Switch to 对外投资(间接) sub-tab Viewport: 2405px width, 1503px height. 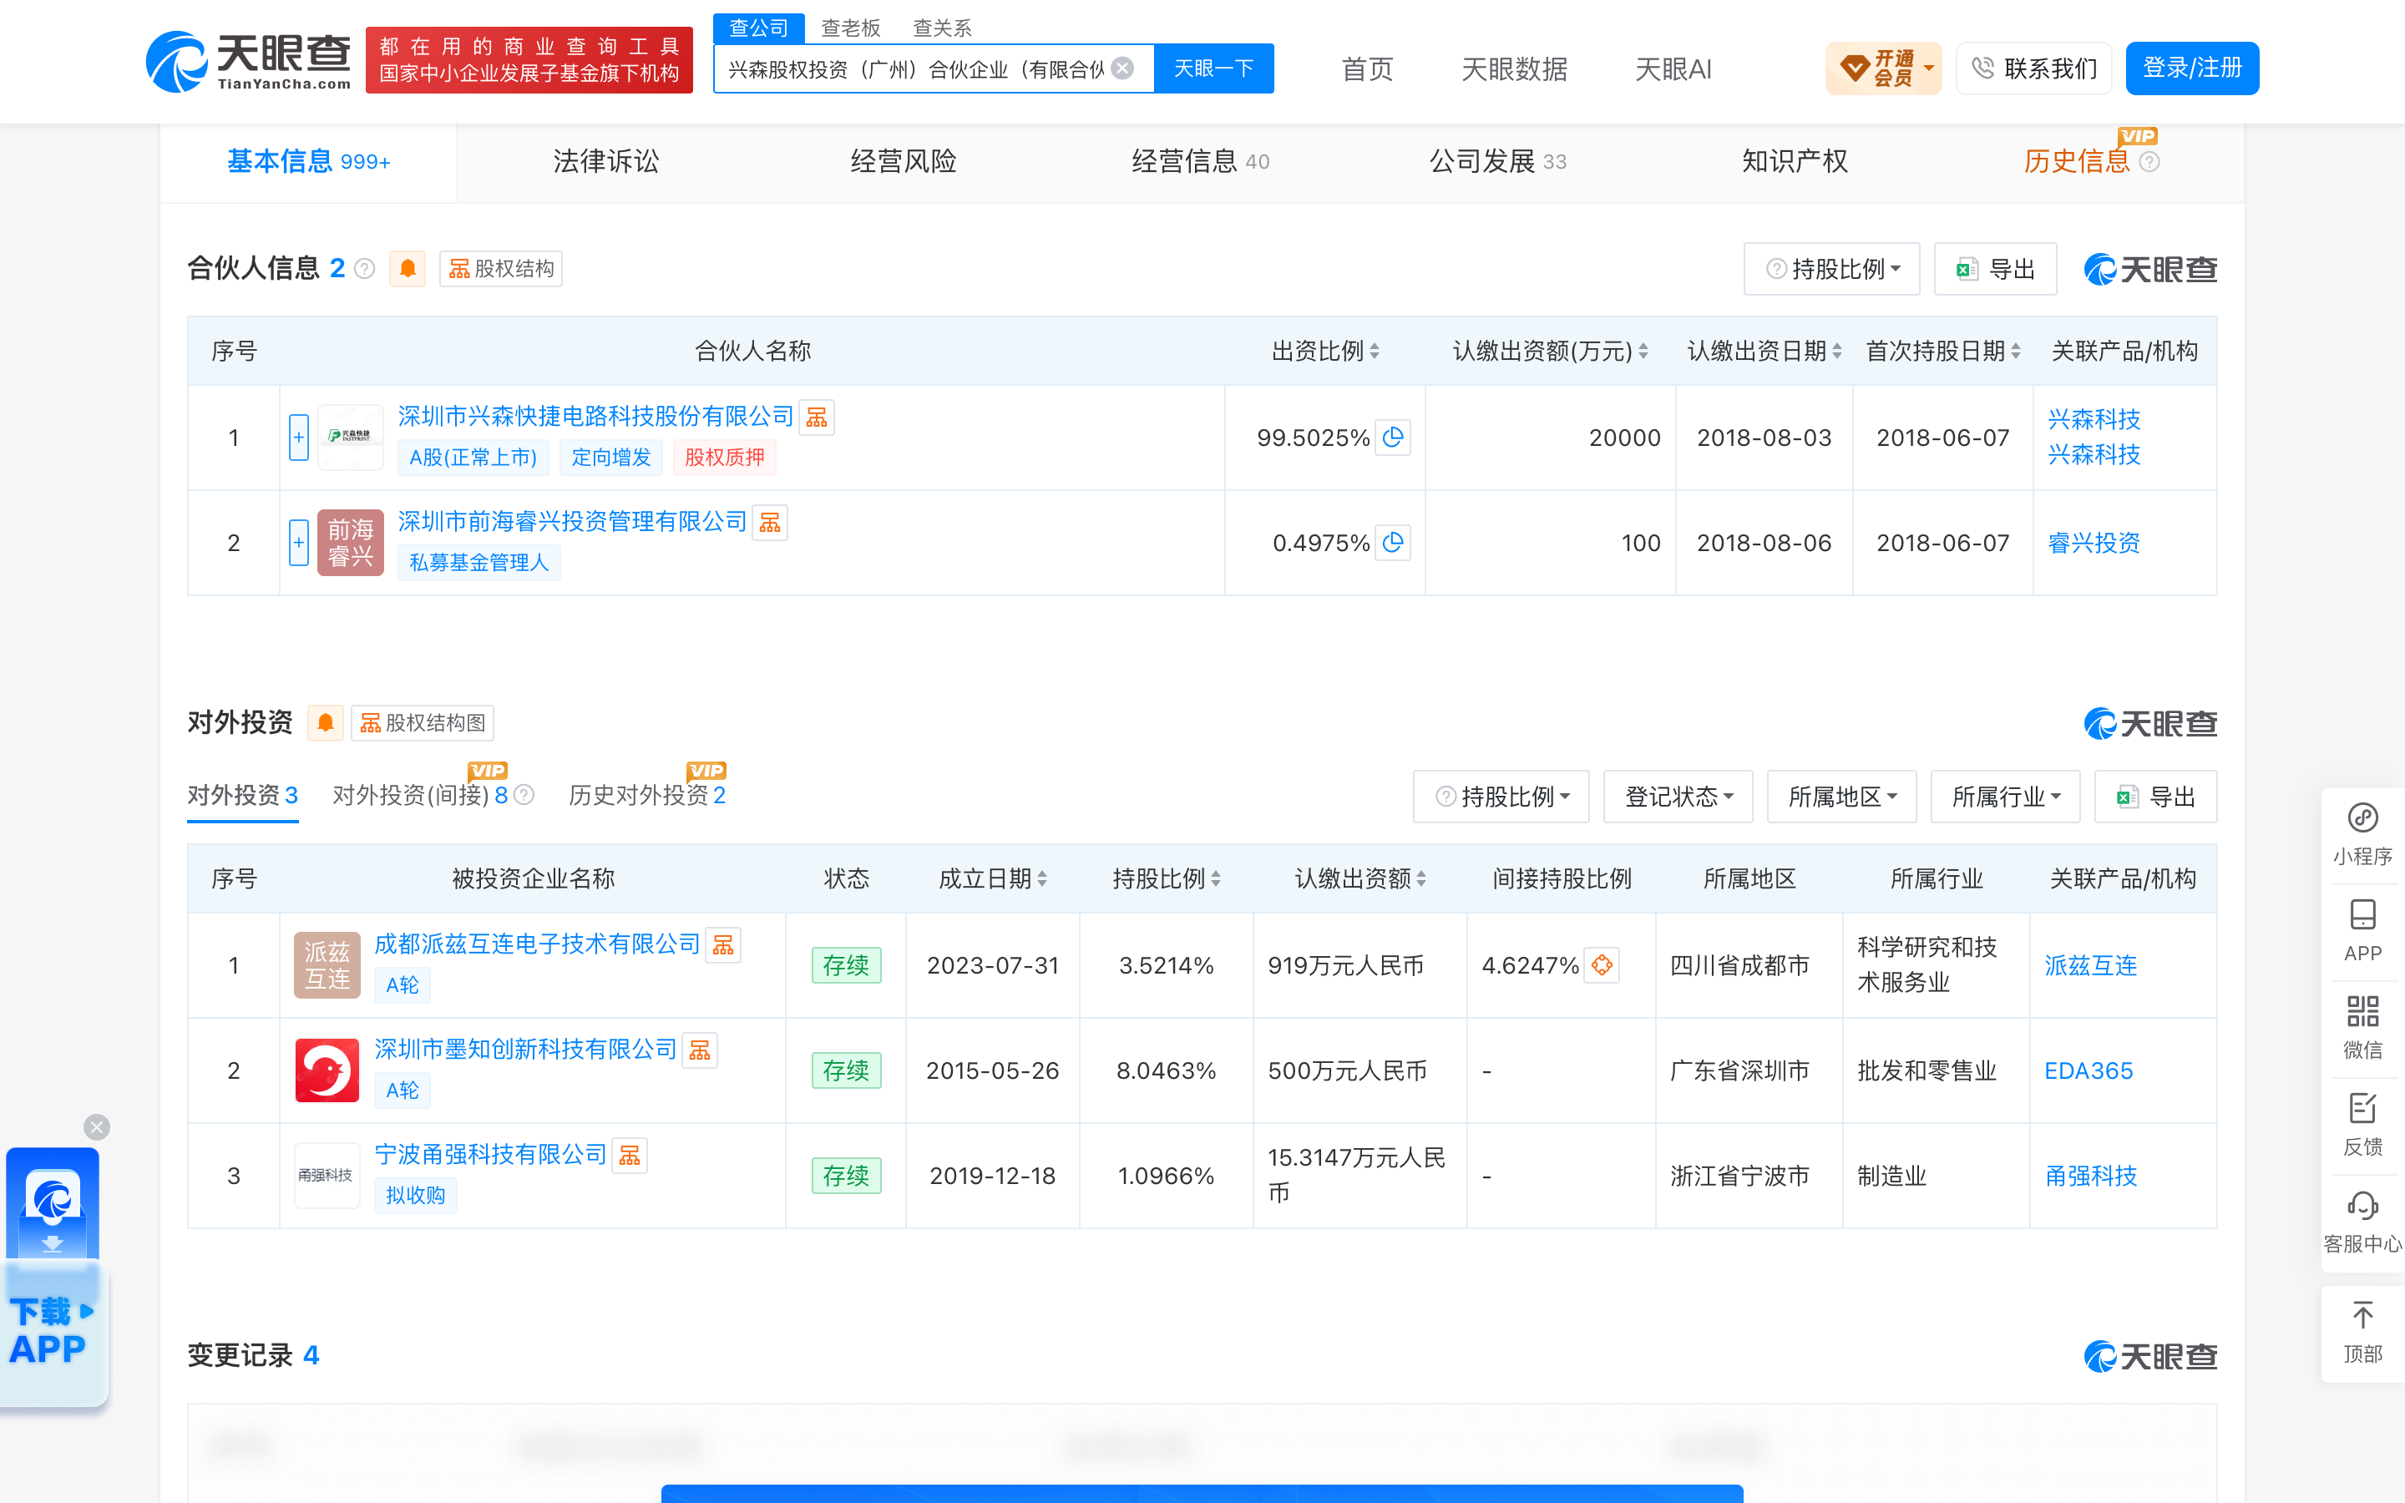(x=420, y=795)
